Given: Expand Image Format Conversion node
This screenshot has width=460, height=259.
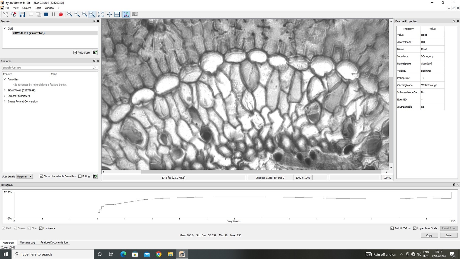Looking at the screenshot, I should (5, 102).
